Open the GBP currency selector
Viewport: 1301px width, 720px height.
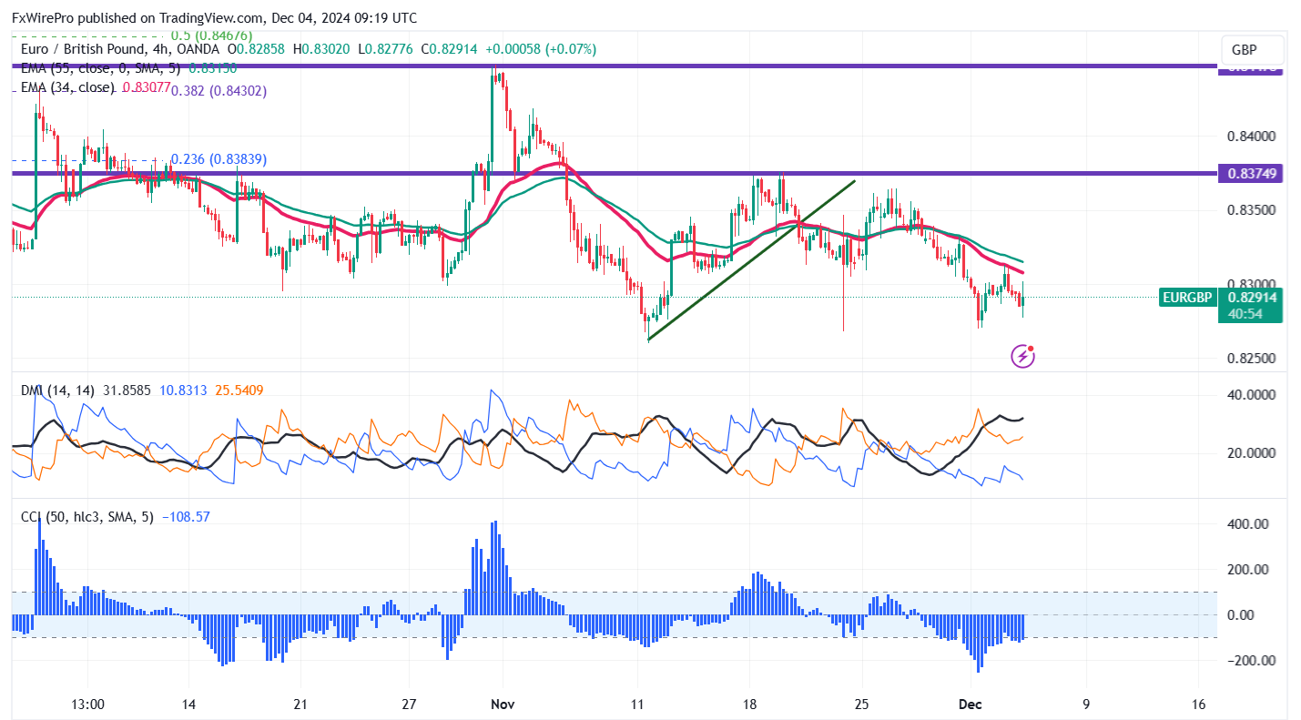1252,49
